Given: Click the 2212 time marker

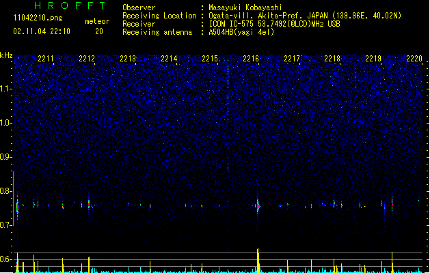Looking at the screenshot, I should click(86, 59).
